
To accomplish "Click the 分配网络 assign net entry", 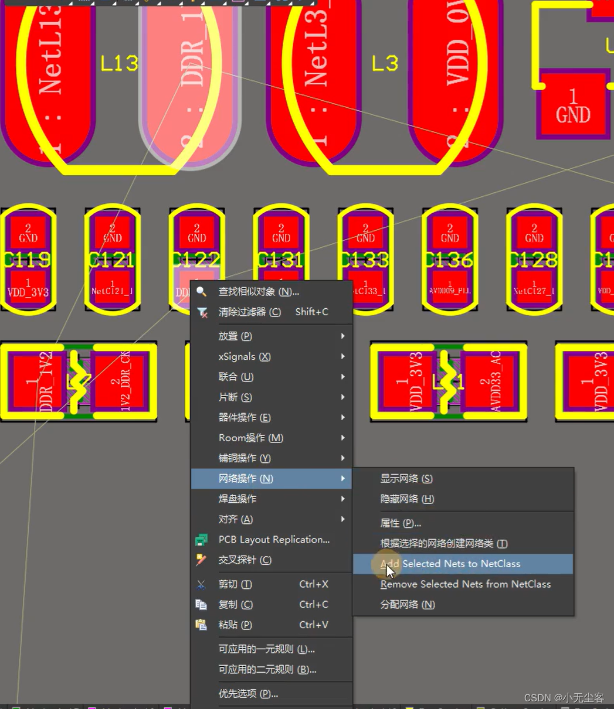I will [x=406, y=604].
